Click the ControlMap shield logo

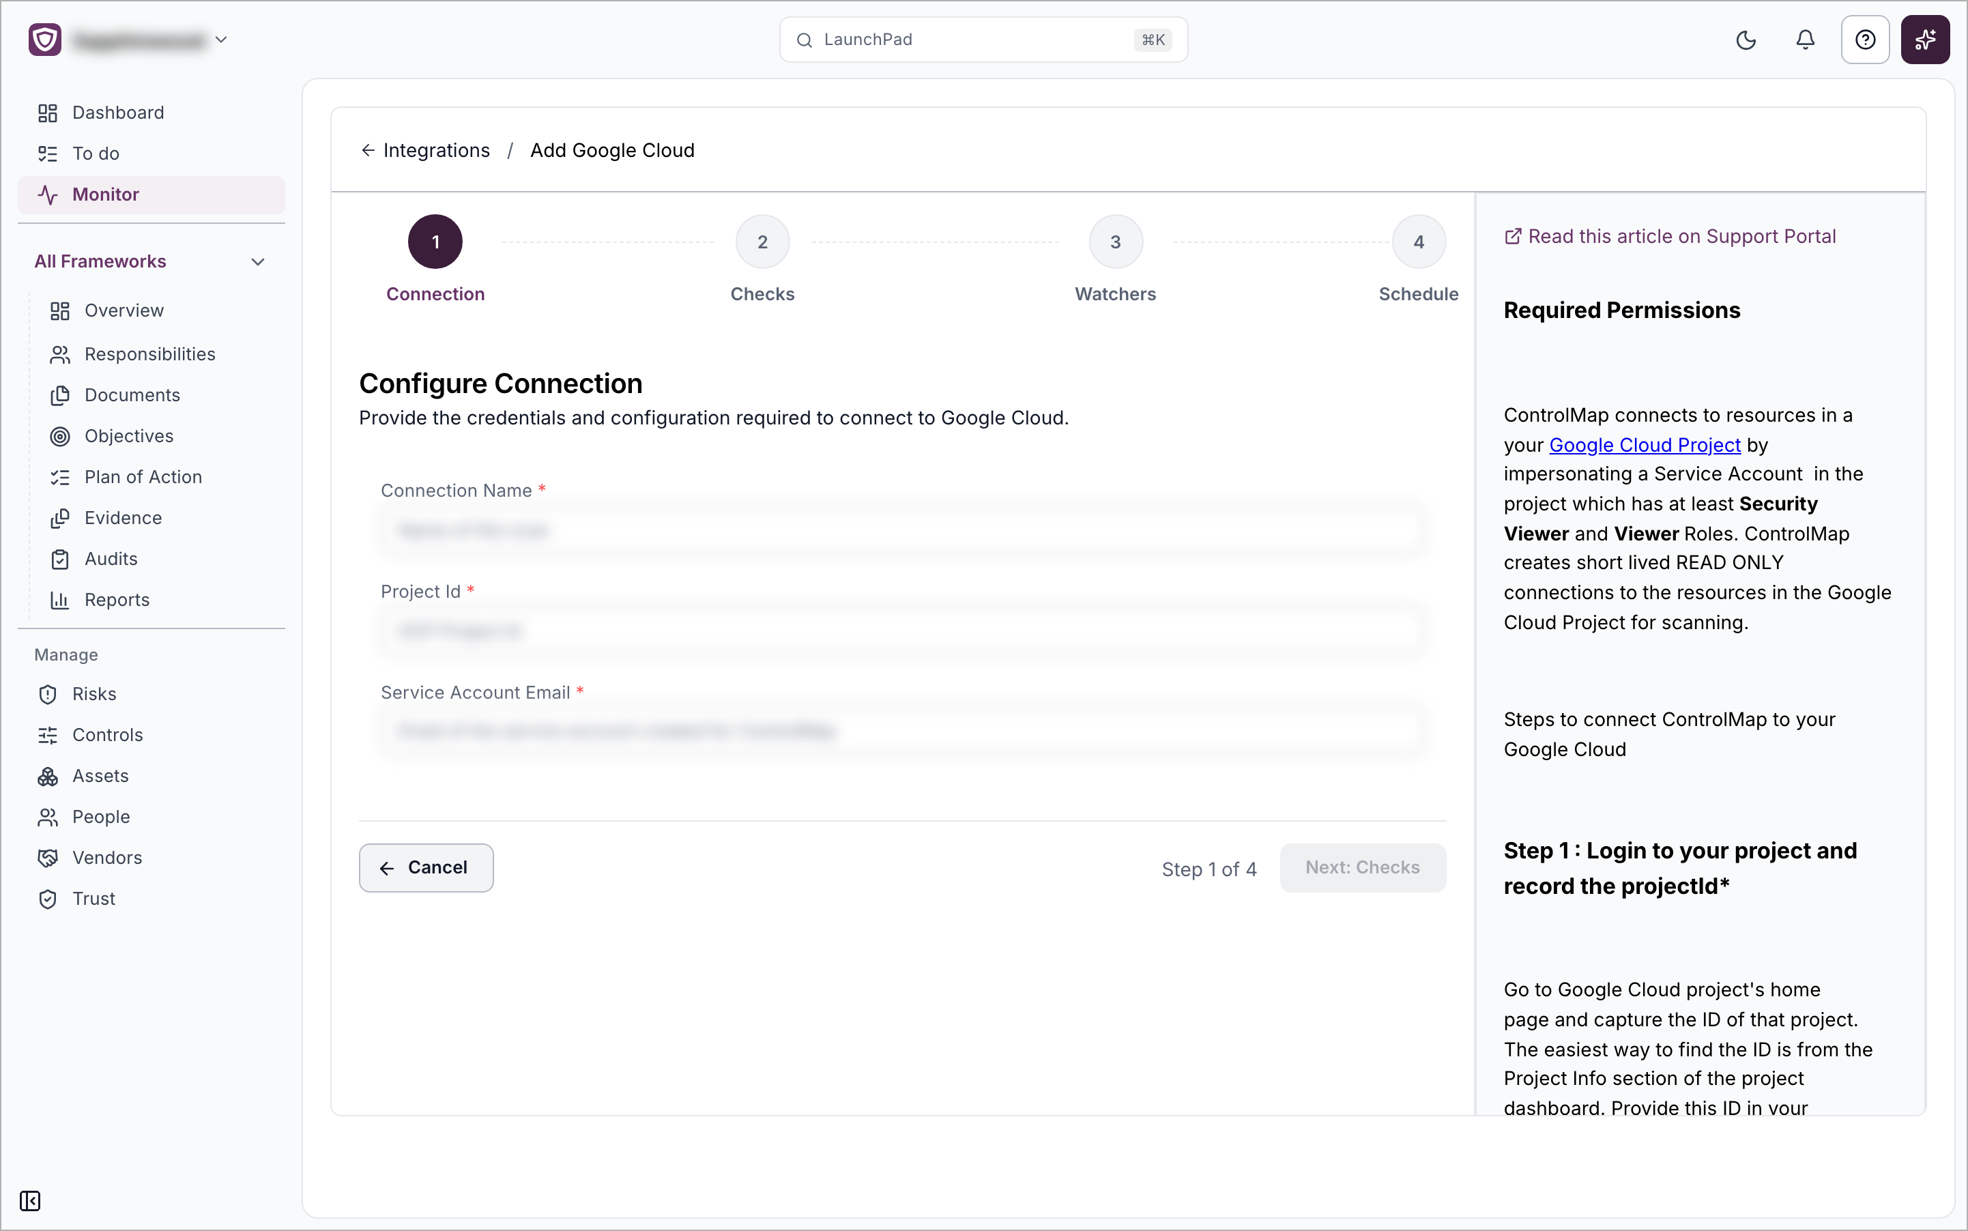(x=45, y=39)
